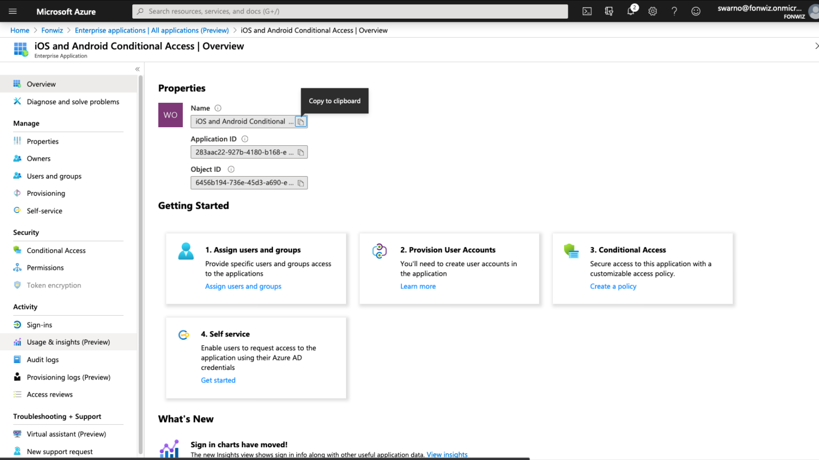Image resolution: width=819 pixels, height=460 pixels.
Task: Expand the right context pane chevron
Action: pos(815,46)
